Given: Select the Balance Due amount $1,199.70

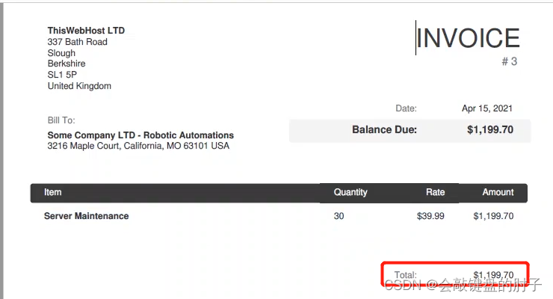Looking at the screenshot, I should click(x=490, y=130).
